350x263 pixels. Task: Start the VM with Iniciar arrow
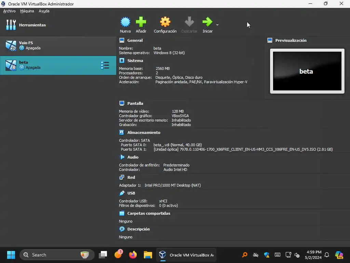click(207, 22)
